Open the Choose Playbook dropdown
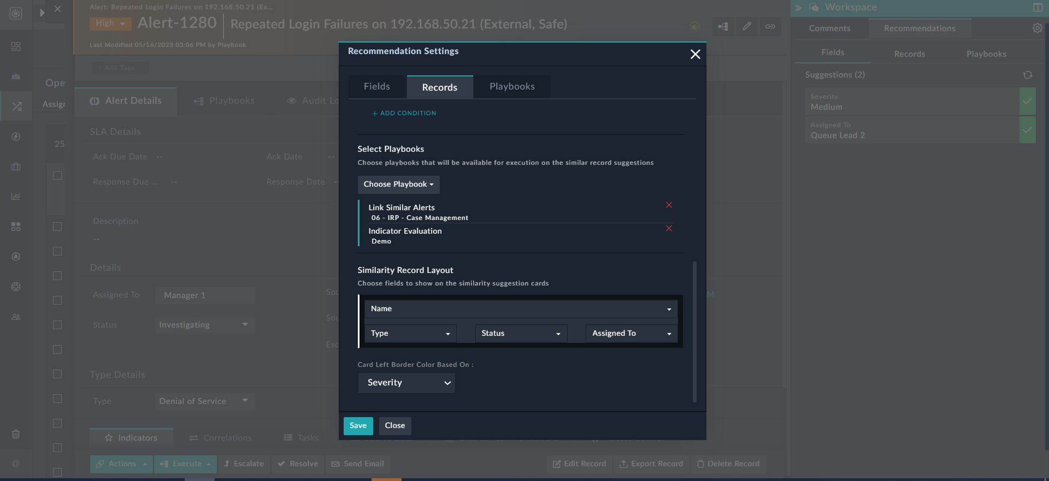The height and width of the screenshot is (481, 1049). click(398, 185)
